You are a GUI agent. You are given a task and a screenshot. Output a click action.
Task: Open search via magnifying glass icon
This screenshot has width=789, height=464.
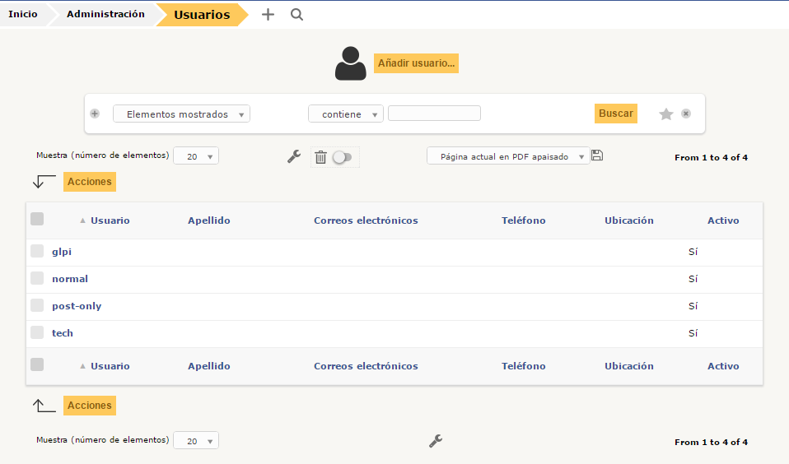coord(297,15)
